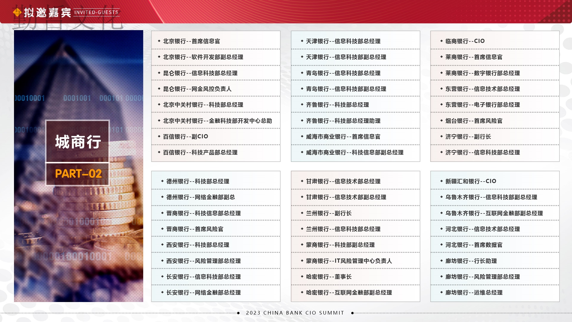This screenshot has height=322, width=572.
Task: Click 长安银行--网络金融部总经理 row
Action: pyautogui.click(x=203, y=292)
